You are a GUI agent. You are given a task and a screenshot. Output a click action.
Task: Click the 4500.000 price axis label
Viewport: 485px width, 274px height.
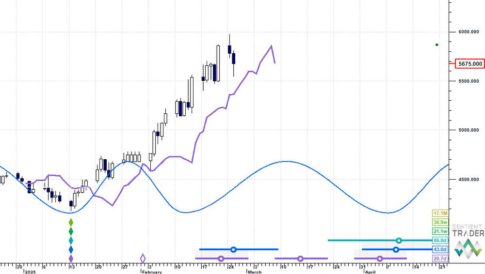point(469,180)
